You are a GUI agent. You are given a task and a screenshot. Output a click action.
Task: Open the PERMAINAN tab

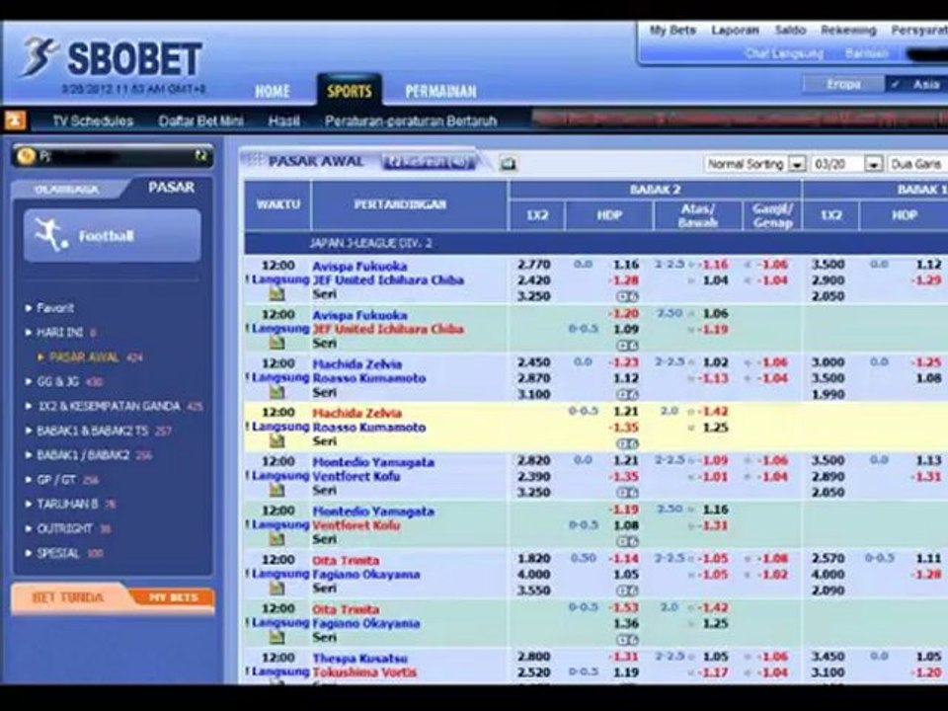point(440,91)
